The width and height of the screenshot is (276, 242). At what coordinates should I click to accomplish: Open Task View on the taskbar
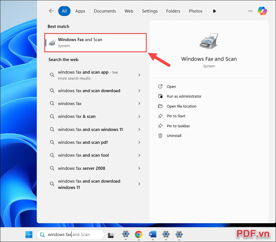click(x=111, y=234)
